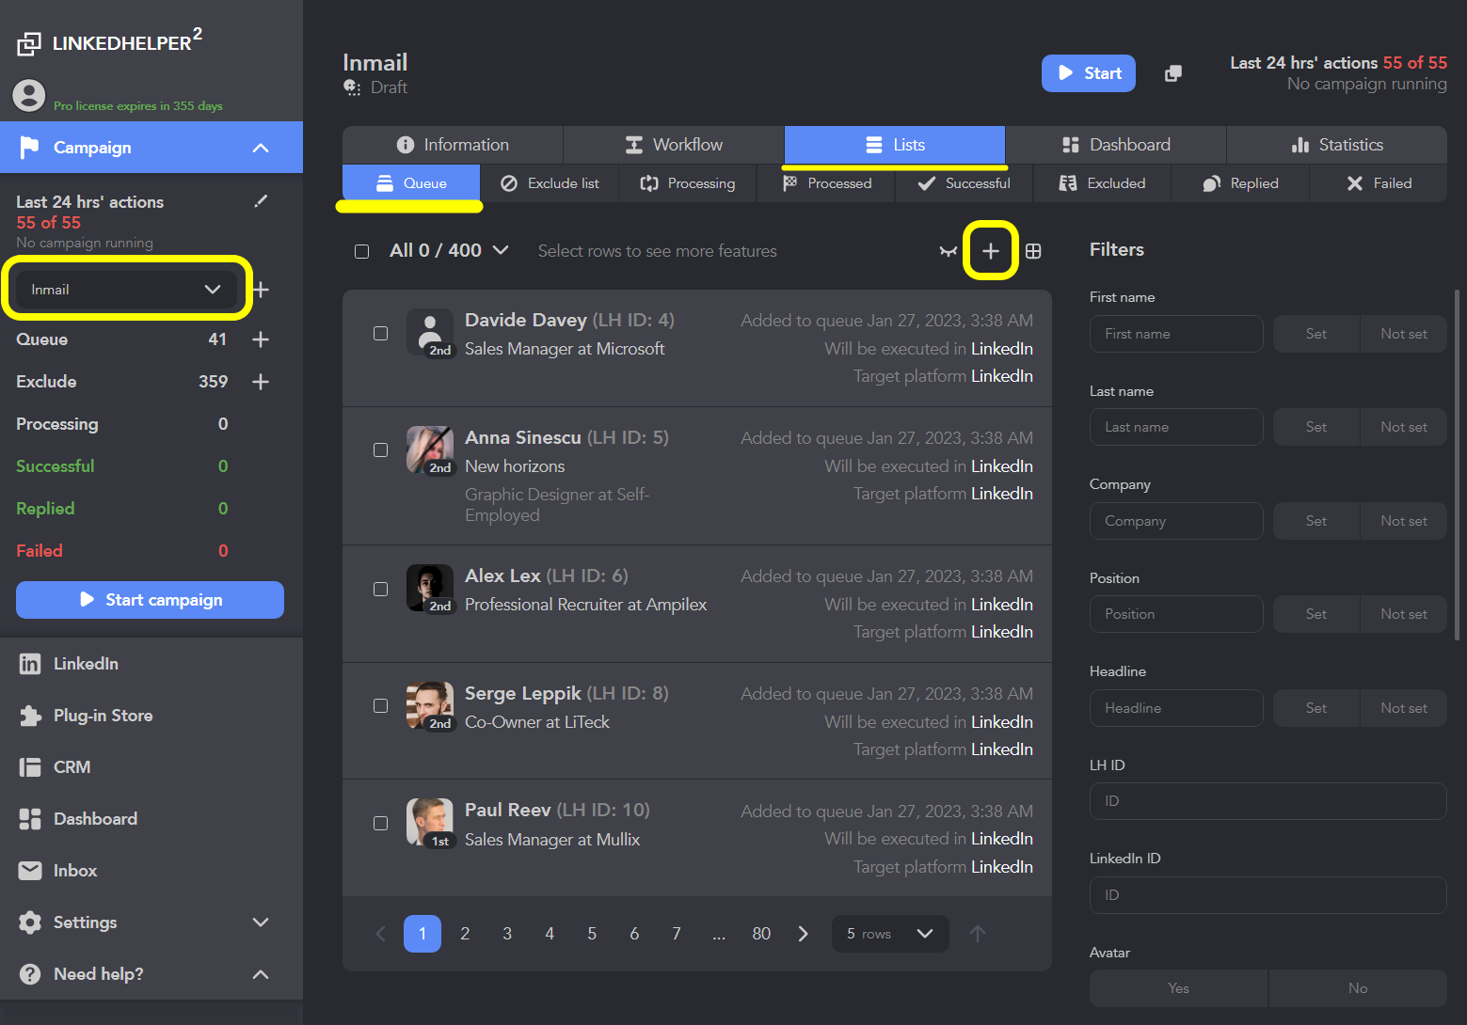1467x1025 pixels.
Task: Click the LH ID input field
Action: click(1268, 801)
